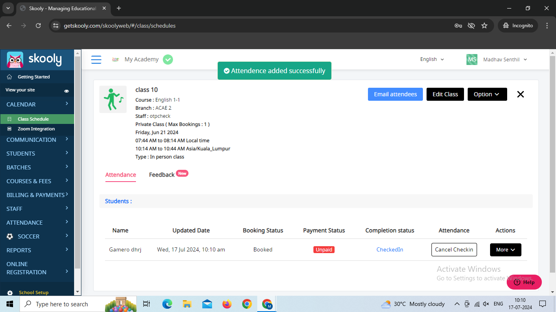
Task: Open School Setup in the sidebar
Action: coord(34,292)
